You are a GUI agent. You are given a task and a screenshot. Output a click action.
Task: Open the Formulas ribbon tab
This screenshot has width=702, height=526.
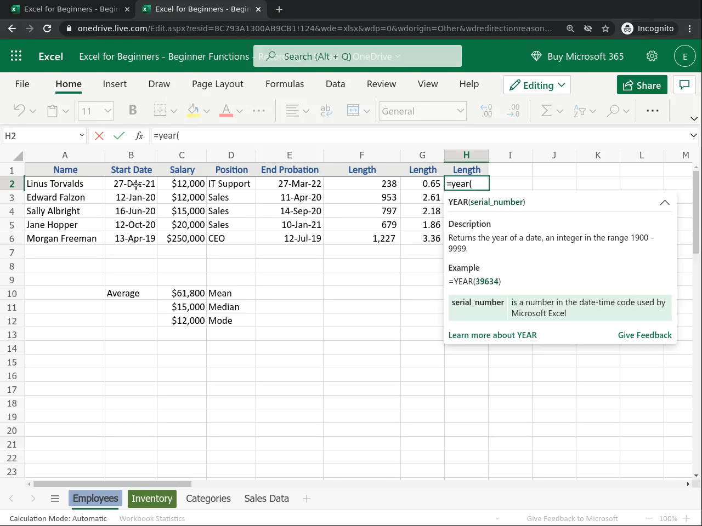284,84
